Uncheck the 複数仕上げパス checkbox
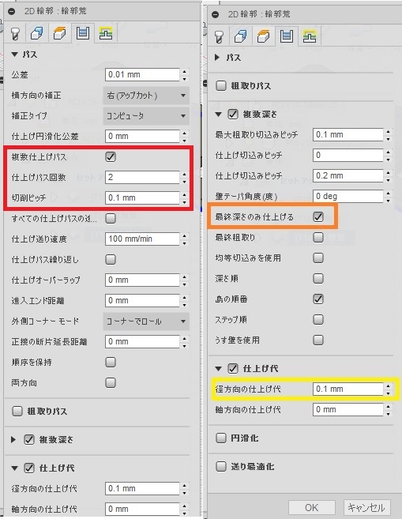The width and height of the screenshot is (402, 519). [111, 156]
